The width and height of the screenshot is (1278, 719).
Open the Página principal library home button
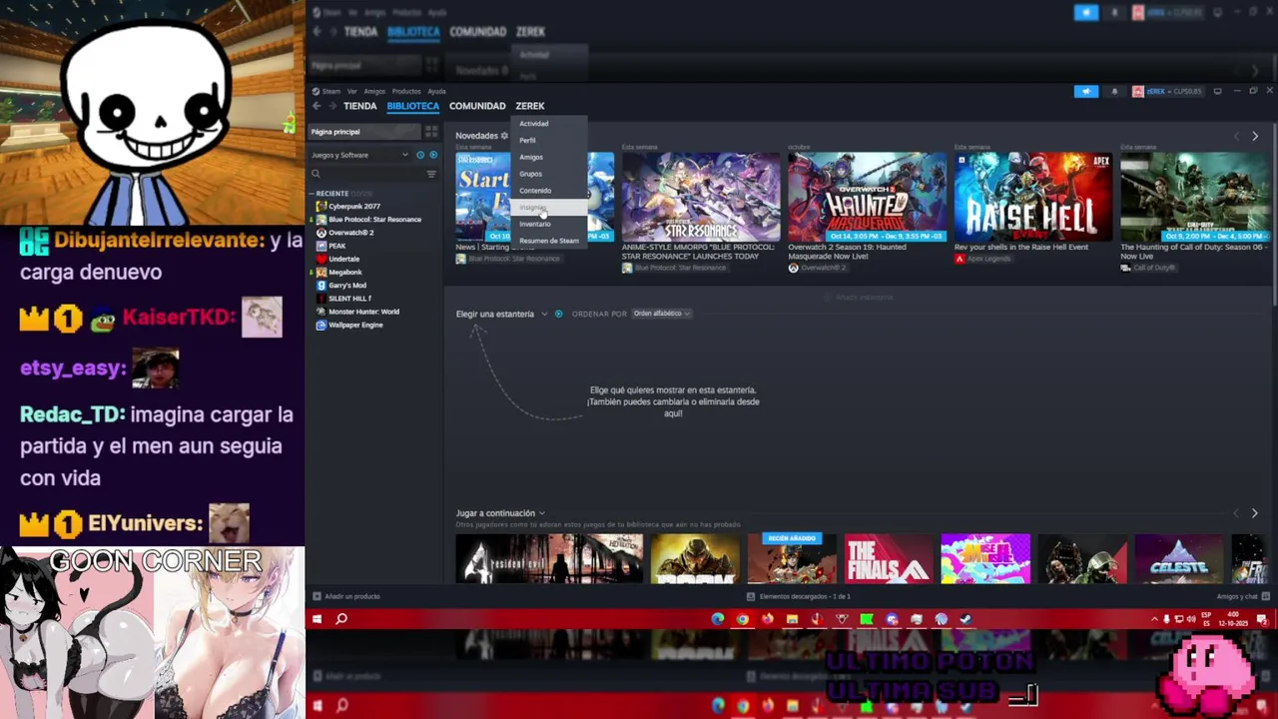pos(363,132)
